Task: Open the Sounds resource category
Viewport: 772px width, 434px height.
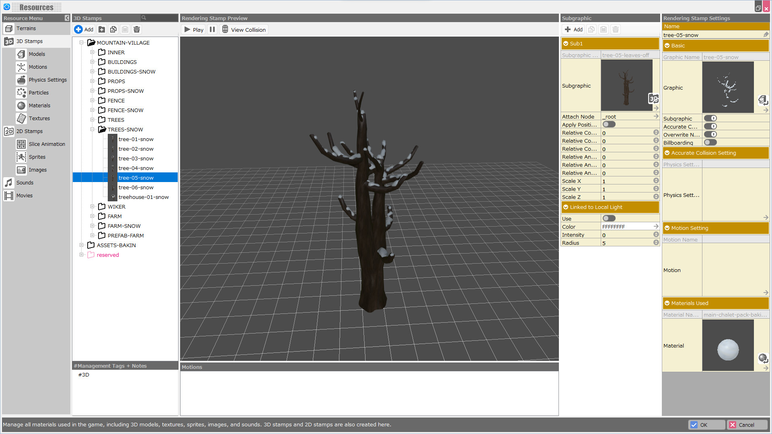Action: [8, 182]
